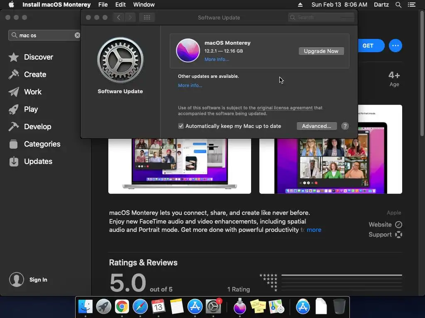Open the original license agreement link
Image resolution: width=425 pixels, height=318 pixels.
pos(285,108)
